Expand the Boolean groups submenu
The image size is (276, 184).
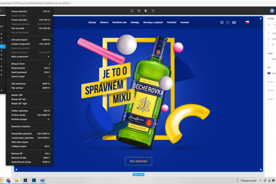(x=30, y=119)
